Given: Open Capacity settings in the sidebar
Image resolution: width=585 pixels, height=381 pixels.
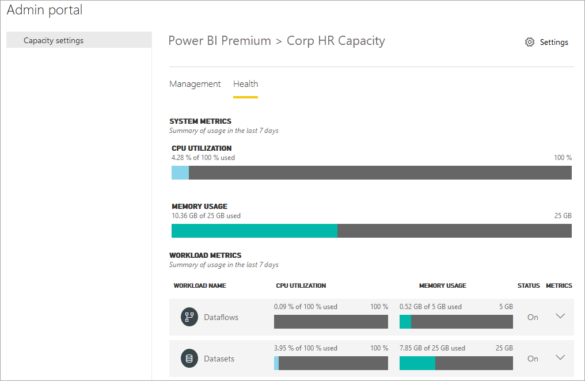Looking at the screenshot, I should [79, 40].
